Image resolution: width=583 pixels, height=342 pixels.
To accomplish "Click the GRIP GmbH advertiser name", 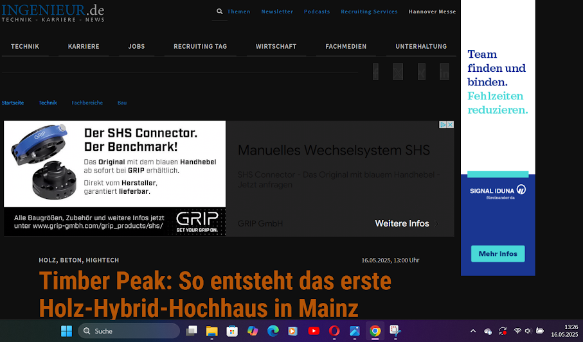I will point(260,223).
